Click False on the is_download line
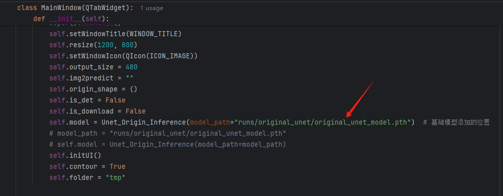Screen dimensions: 503x196 [135, 111]
